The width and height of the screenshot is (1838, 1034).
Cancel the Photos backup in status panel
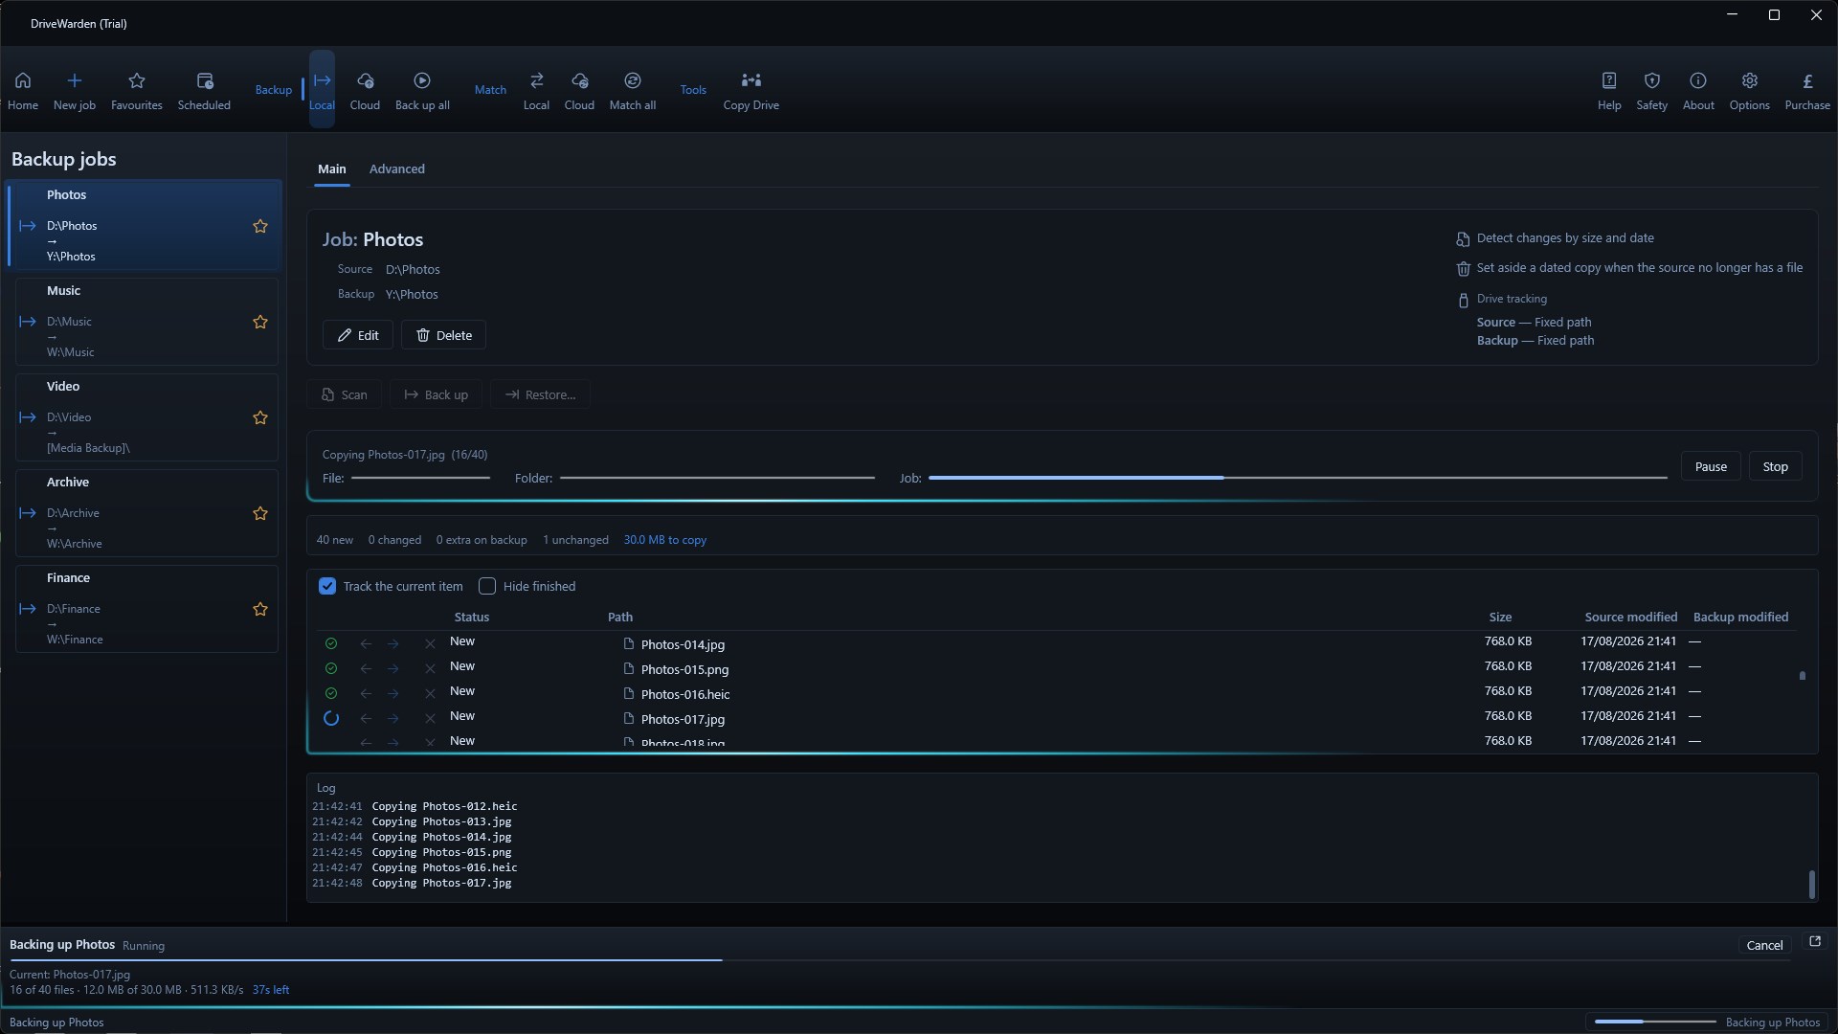(1764, 945)
